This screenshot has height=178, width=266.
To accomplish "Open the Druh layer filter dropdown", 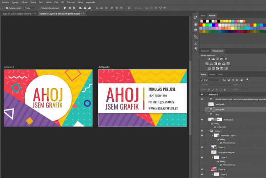I will 210,80.
